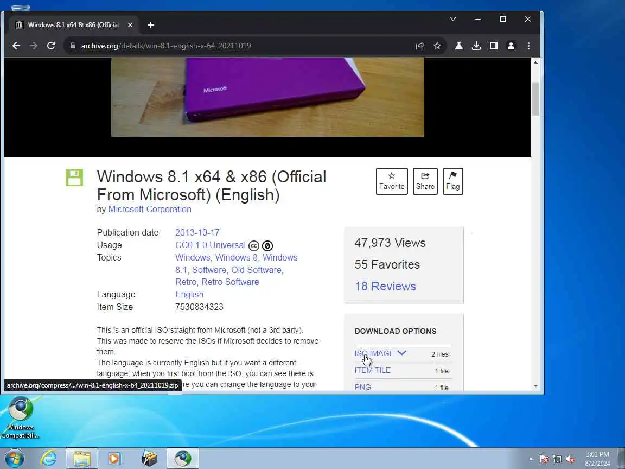Screen dimensions: 625x469
Task: Open the Chrome downloads tray icon
Action: tap(476, 46)
